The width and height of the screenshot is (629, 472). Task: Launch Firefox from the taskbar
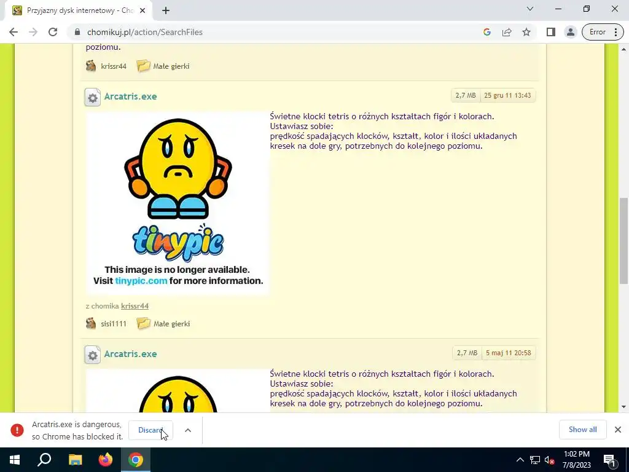click(x=106, y=460)
